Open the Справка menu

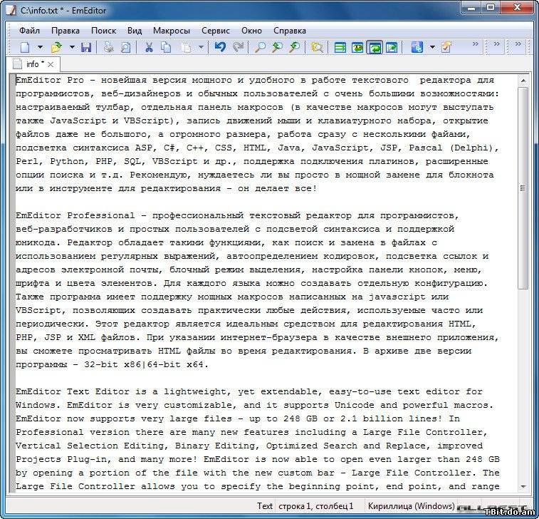290,31
